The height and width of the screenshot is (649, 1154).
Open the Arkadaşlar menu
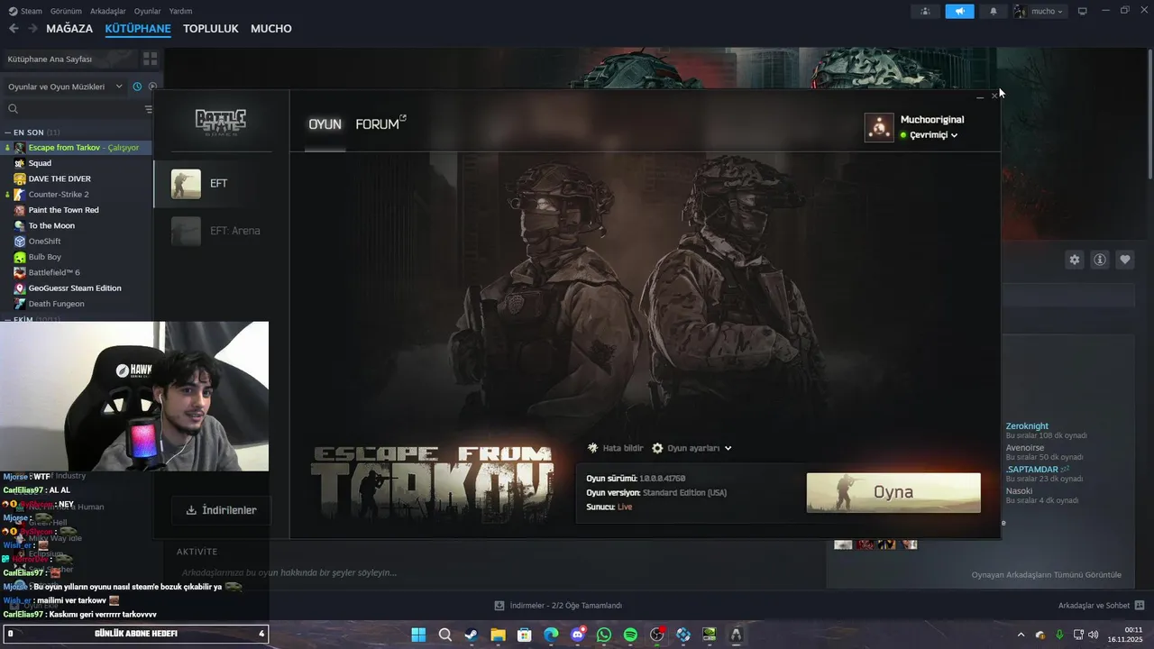[108, 11]
